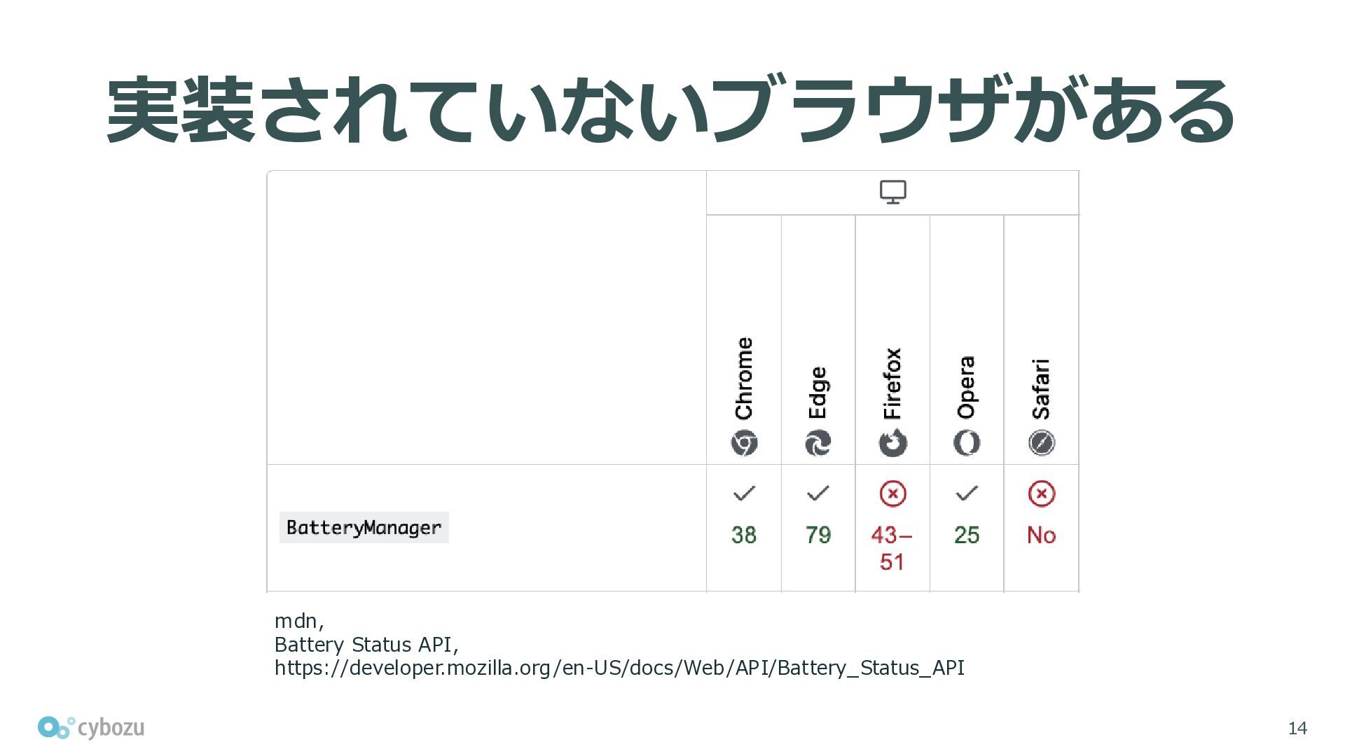The image size is (1345, 756).
Task: Click the cybozu logo in footer
Action: pyautogui.click(x=91, y=728)
